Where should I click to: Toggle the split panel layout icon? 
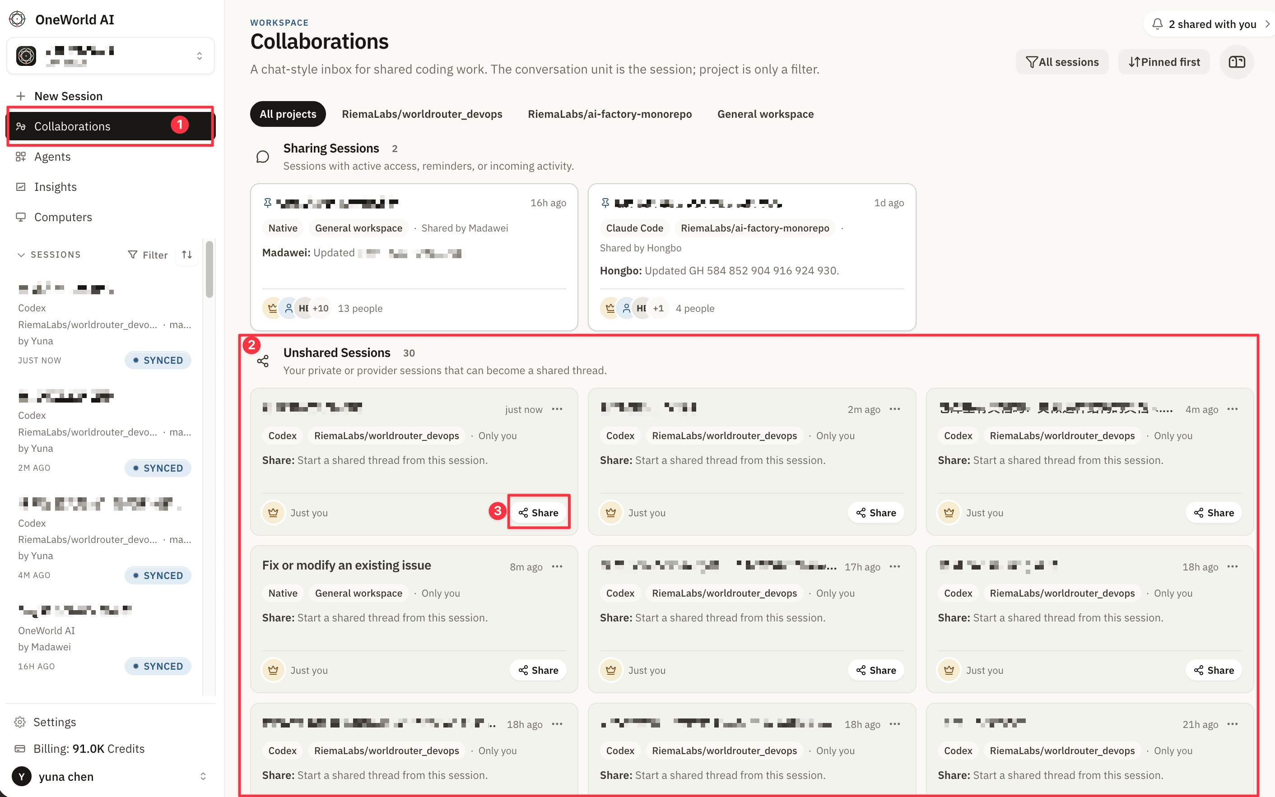[x=1237, y=62]
